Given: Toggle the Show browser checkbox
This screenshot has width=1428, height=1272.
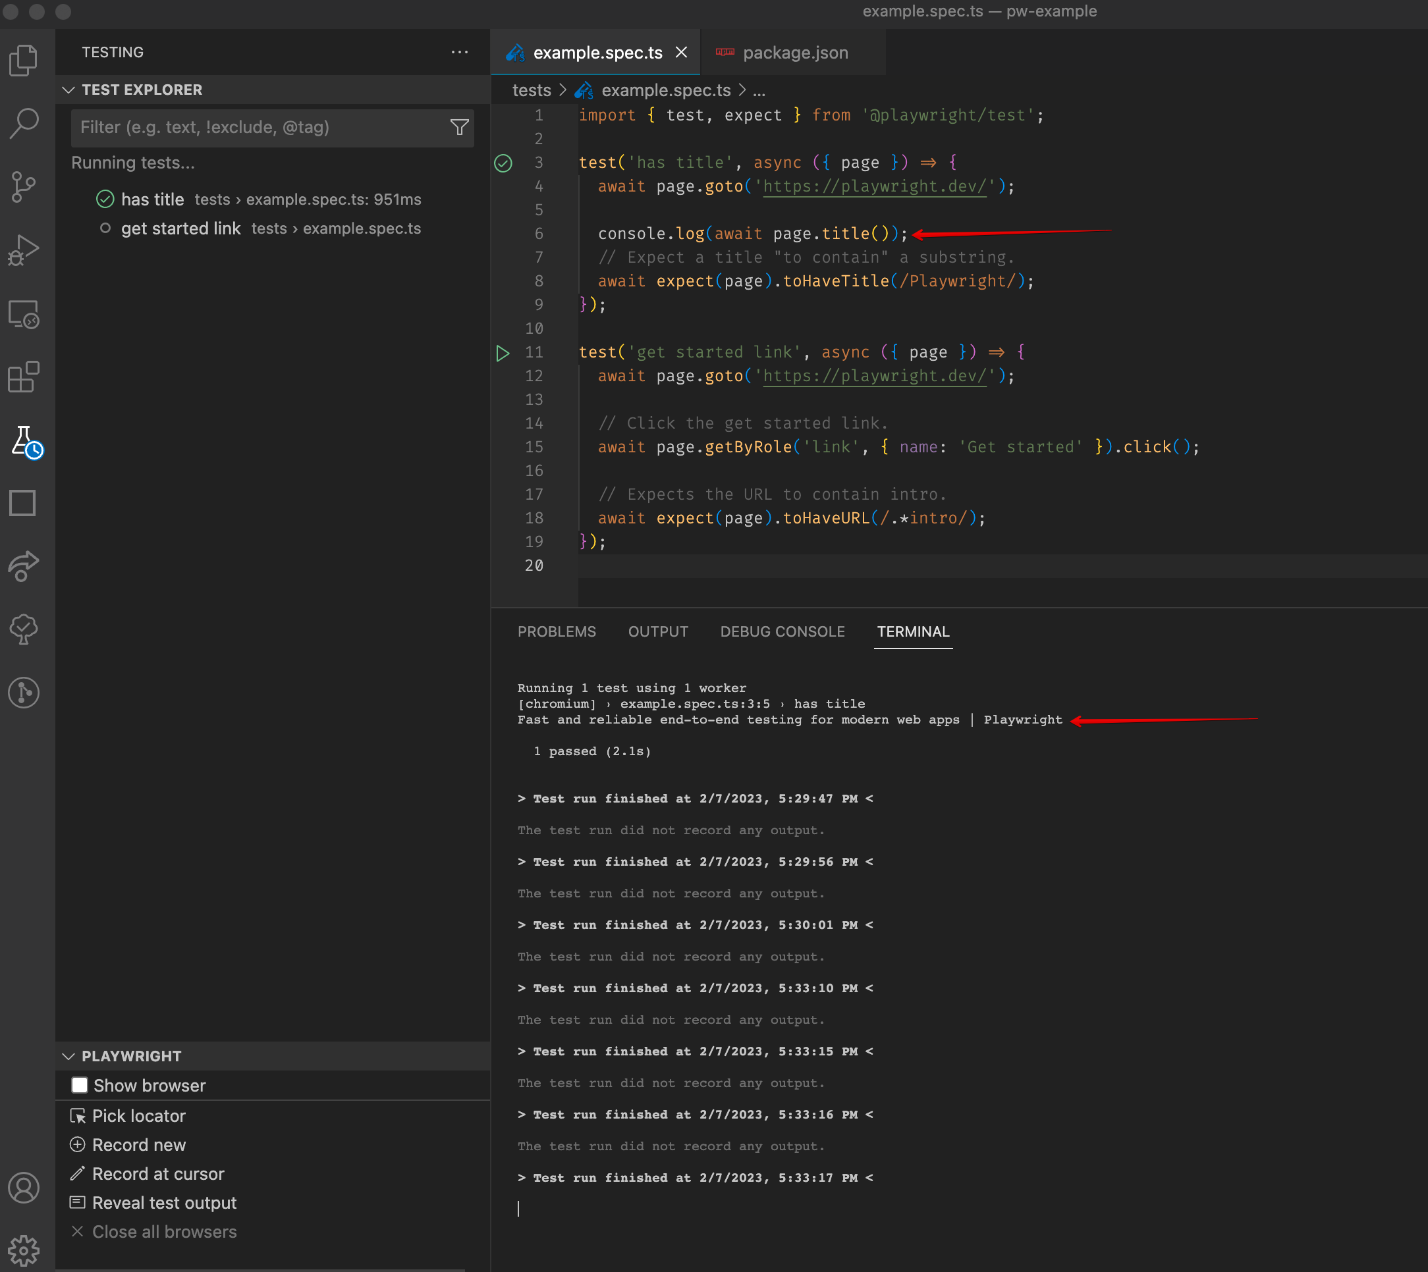Looking at the screenshot, I should click(80, 1085).
